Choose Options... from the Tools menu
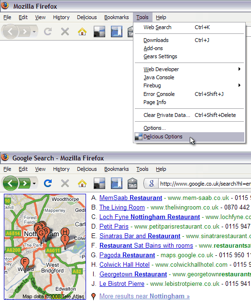The image size is (251, 304). [x=189, y=128]
